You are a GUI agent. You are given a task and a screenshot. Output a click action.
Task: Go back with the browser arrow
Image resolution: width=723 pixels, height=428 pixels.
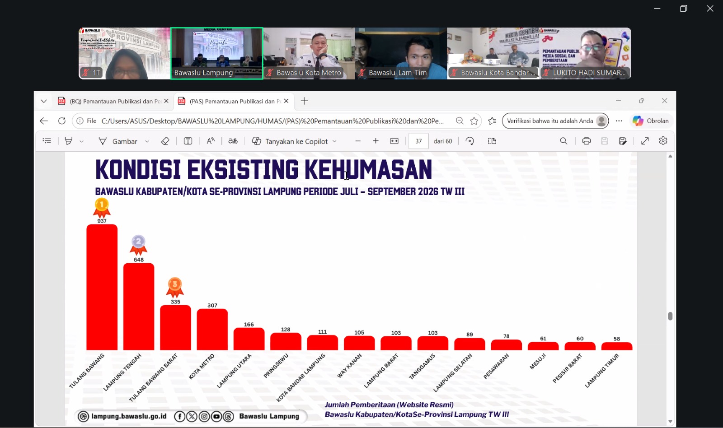[44, 121]
